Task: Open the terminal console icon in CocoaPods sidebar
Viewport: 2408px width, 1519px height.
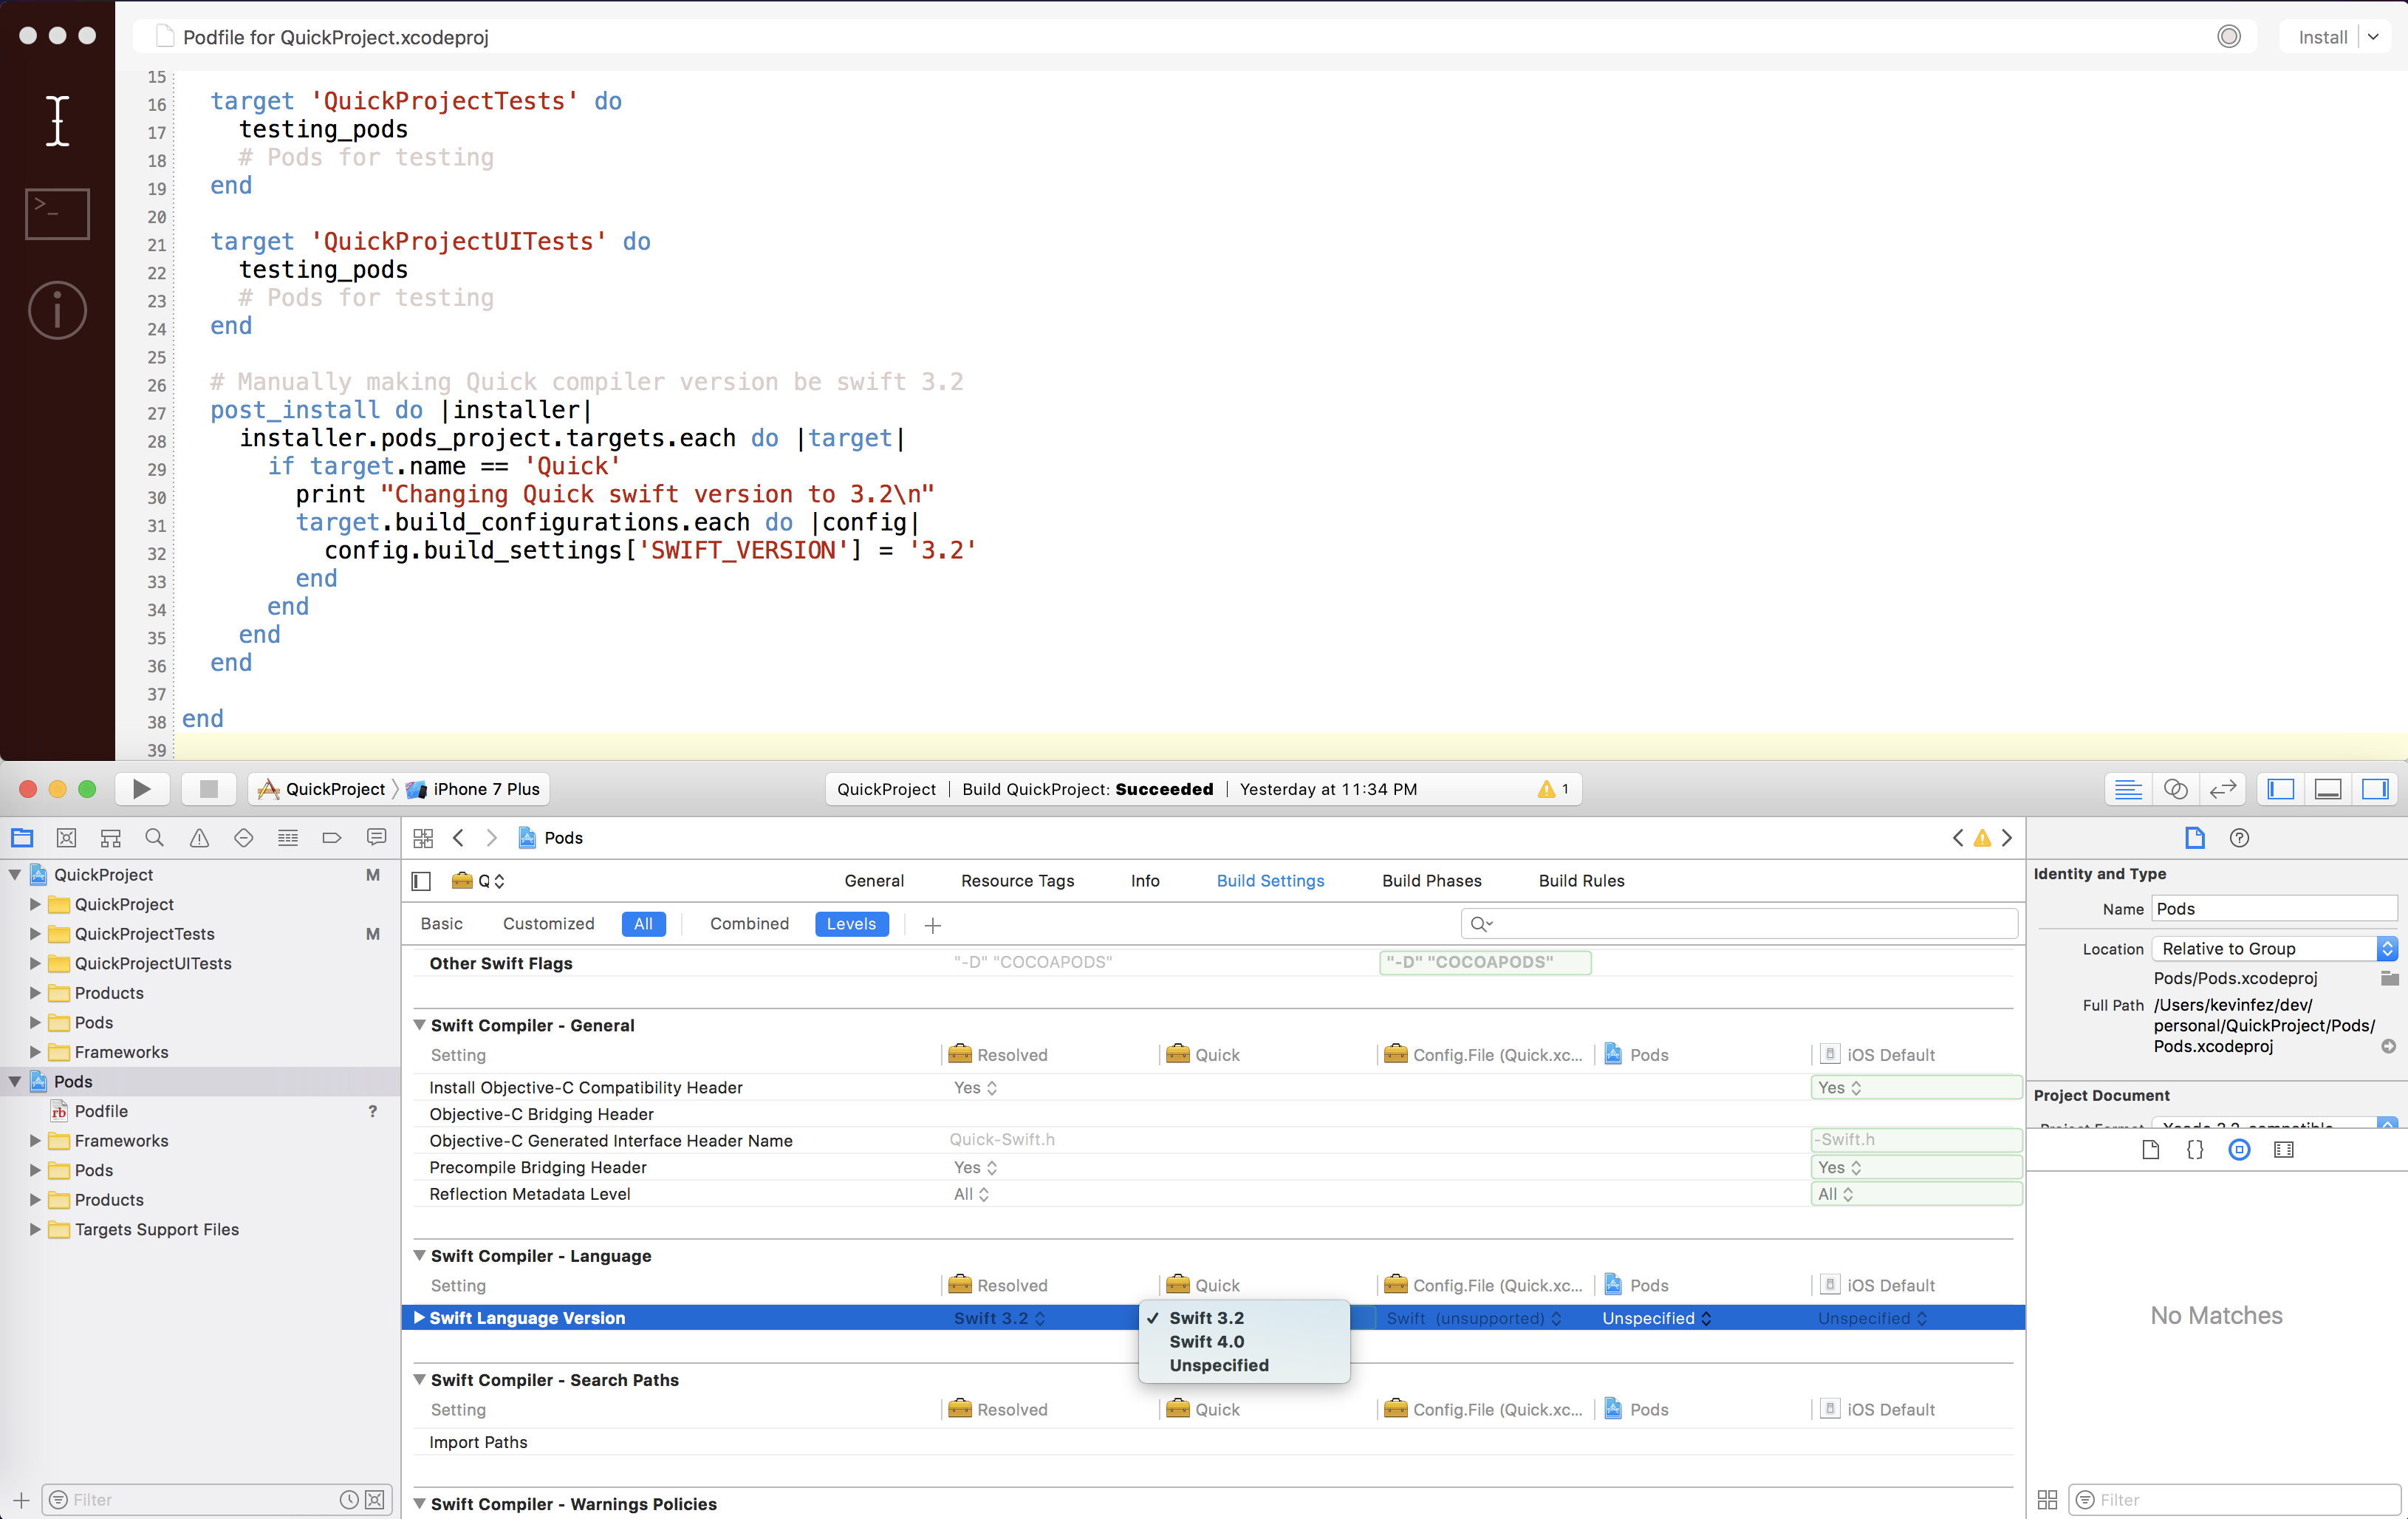Action: [57, 214]
